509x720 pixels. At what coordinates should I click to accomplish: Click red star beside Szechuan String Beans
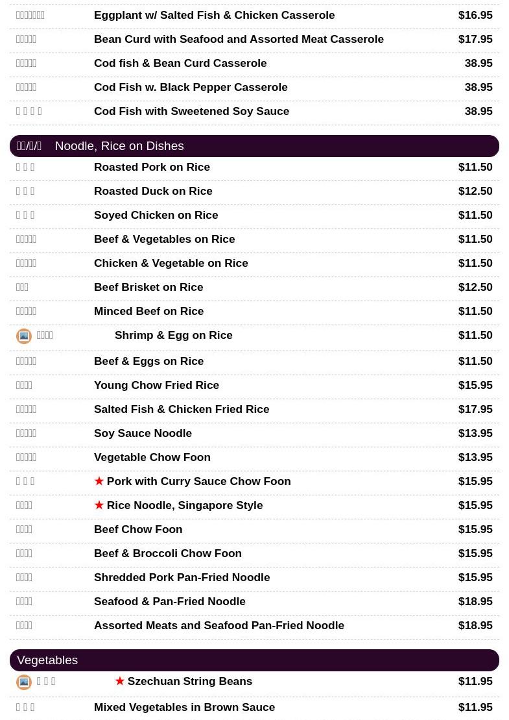120,680
